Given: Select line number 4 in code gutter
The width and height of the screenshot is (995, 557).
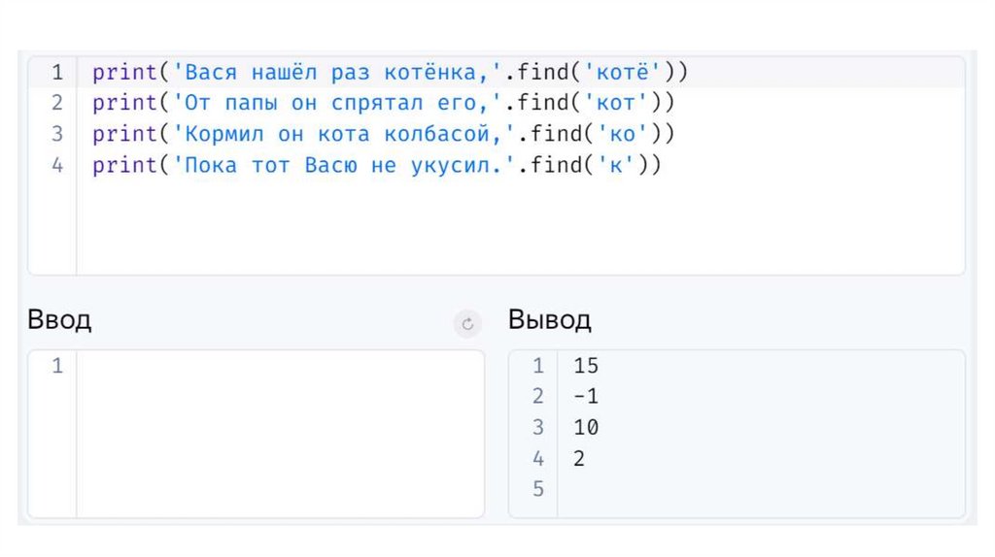Looking at the screenshot, I should (56, 165).
